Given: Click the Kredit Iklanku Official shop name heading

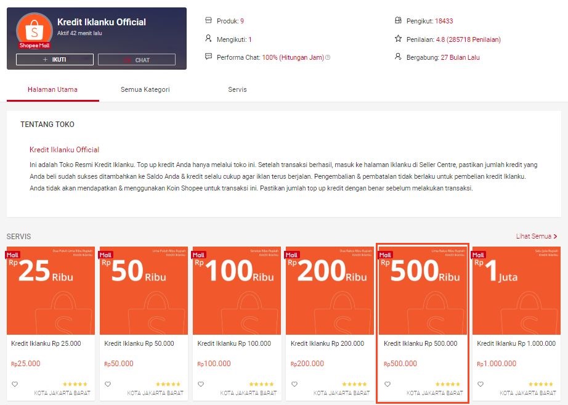Looking at the screenshot, I should click(x=102, y=22).
